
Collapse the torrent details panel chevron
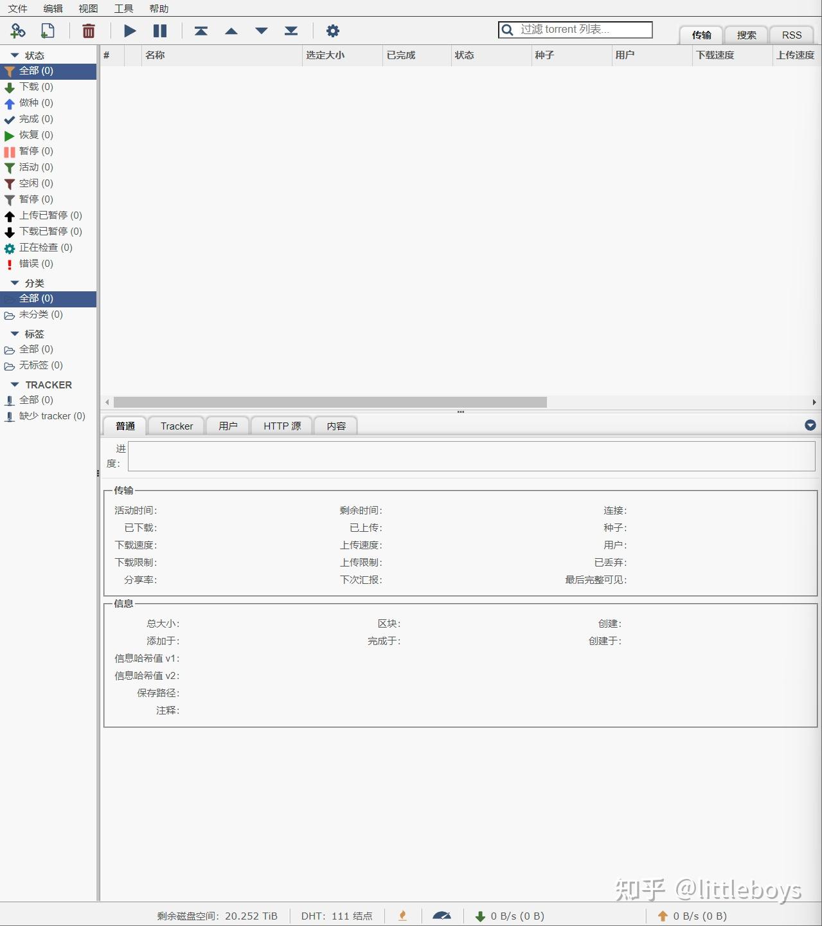pyautogui.click(x=809, y=425)
